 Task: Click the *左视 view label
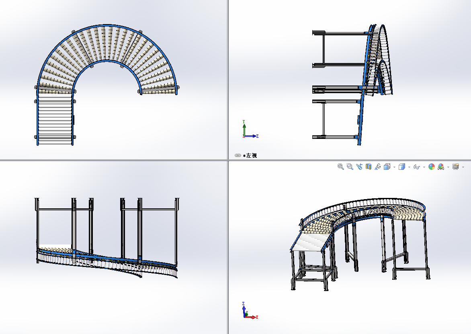[x=250, y=155]
